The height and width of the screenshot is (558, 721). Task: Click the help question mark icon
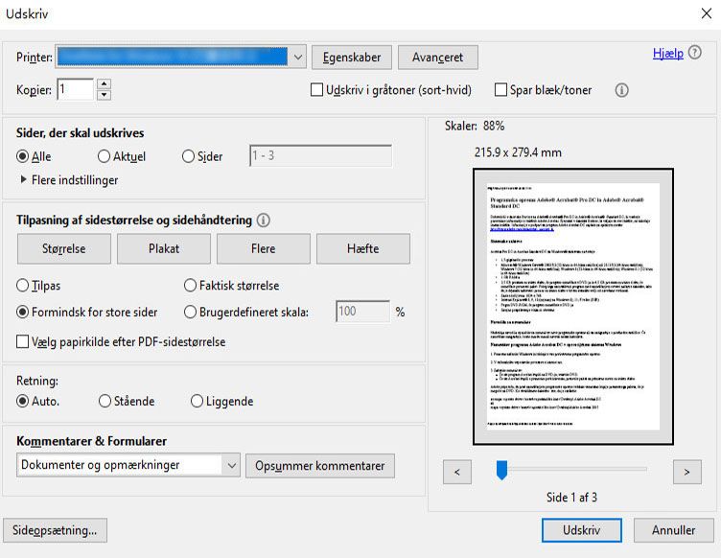(695, 53)
